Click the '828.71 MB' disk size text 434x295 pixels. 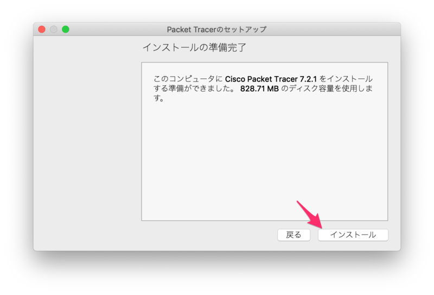tap(259, 89)
